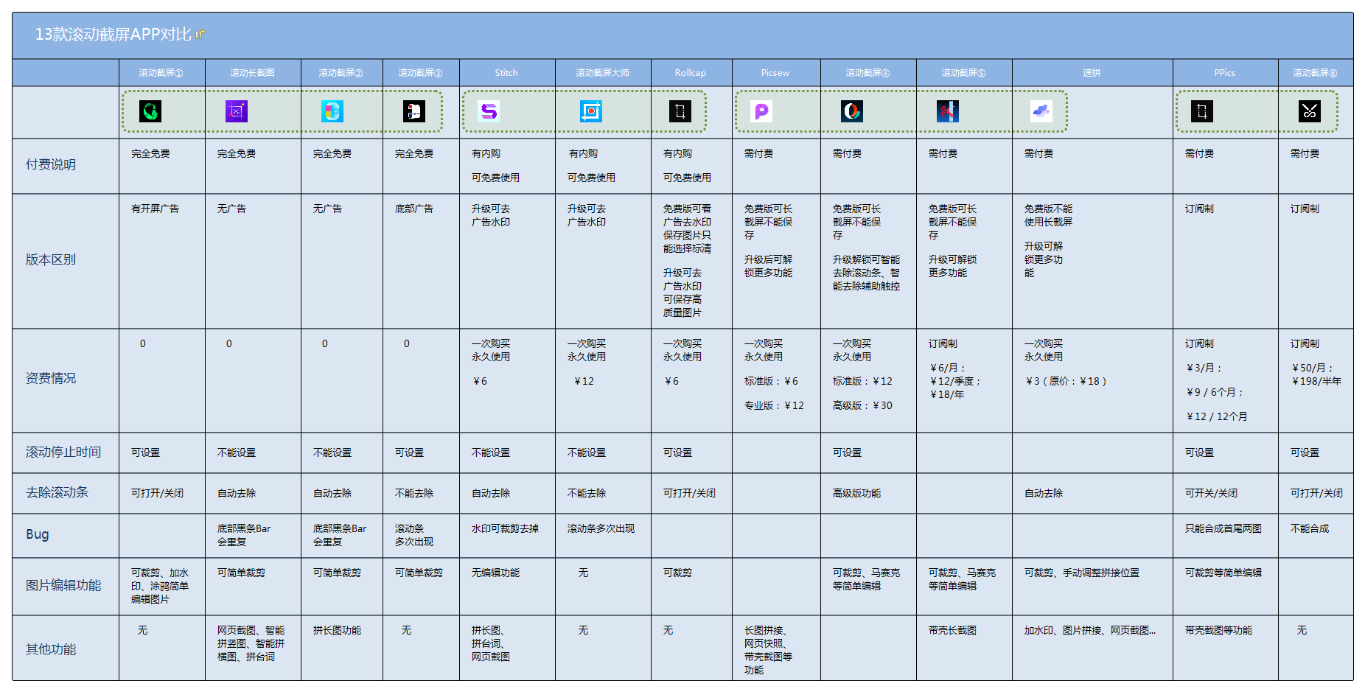Select the Rollcap column header
Image resolution: width=1365 pixels, height=692 pixels.
691,73
